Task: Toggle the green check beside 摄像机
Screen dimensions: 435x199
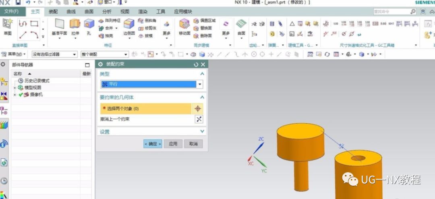Action: coord(21,95)
